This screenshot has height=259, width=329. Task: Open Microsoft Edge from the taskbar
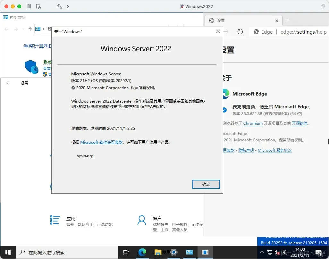[x=142, y=252]
